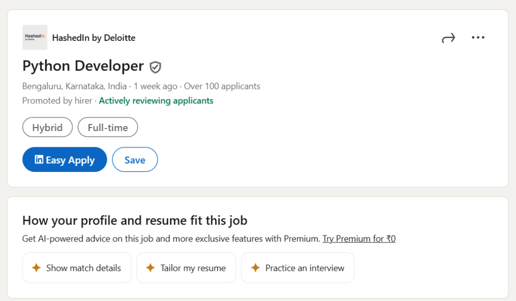Click the verified shield badge beside Python Developer

pos(155,67)
